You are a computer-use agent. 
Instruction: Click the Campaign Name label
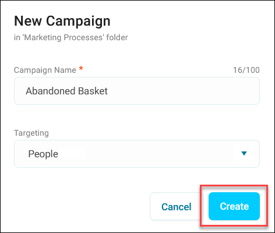tap(45, 70)
